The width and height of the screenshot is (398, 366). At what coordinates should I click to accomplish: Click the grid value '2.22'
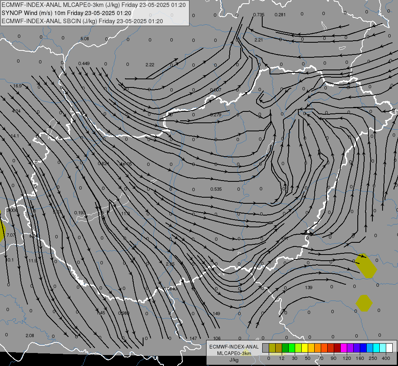pos(150,65)
